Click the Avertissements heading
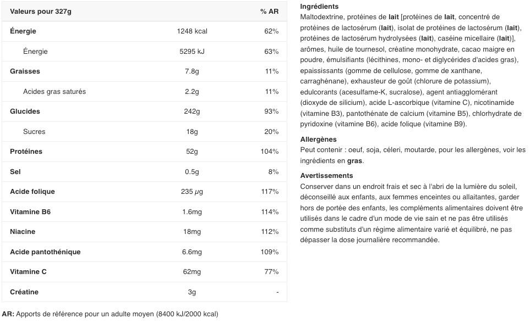Image resolution: width=530 pixels, height=324 pixels. pyautogui.click(x=326, y=176)
